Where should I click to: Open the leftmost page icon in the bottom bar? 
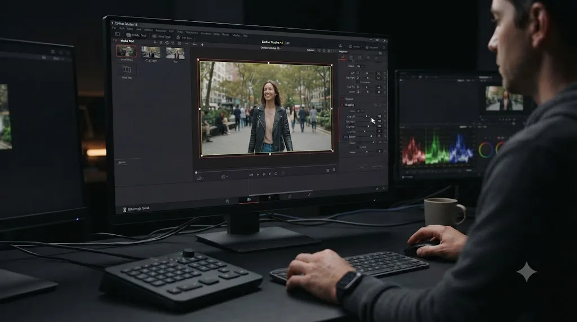(228, 201)
